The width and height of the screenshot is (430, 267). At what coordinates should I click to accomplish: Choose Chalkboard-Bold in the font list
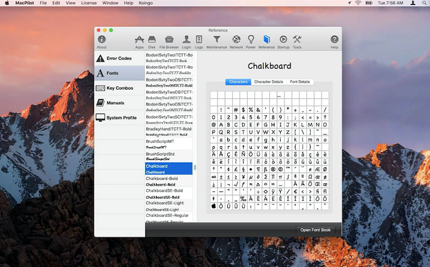point(169,181)
